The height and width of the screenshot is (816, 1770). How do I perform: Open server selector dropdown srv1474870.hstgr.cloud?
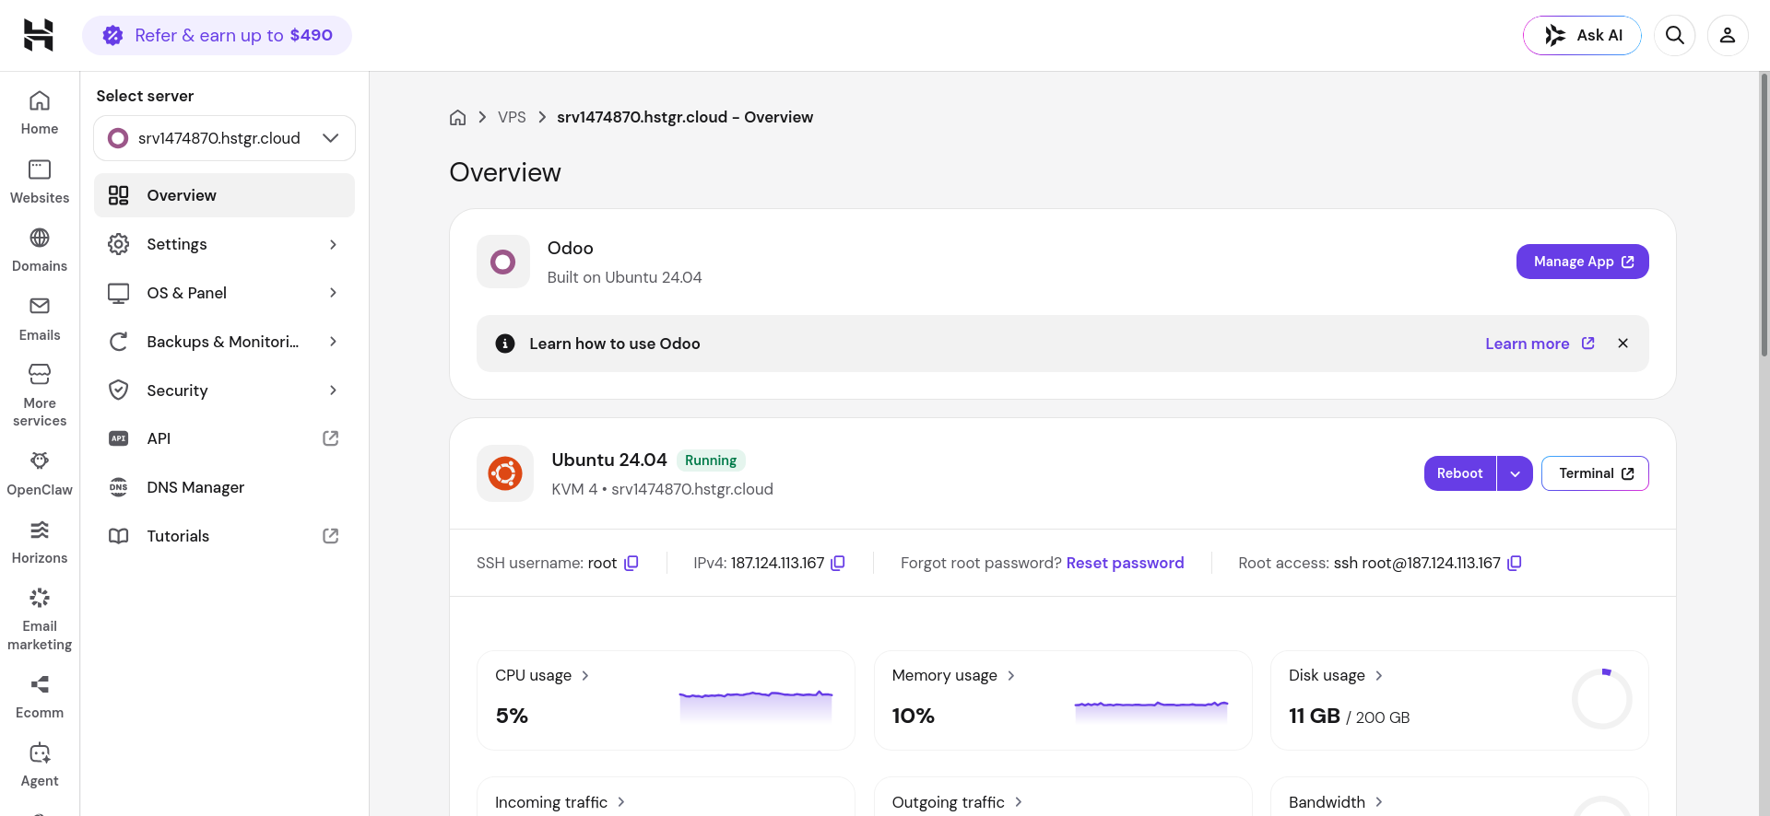click(x=224, y=138)
